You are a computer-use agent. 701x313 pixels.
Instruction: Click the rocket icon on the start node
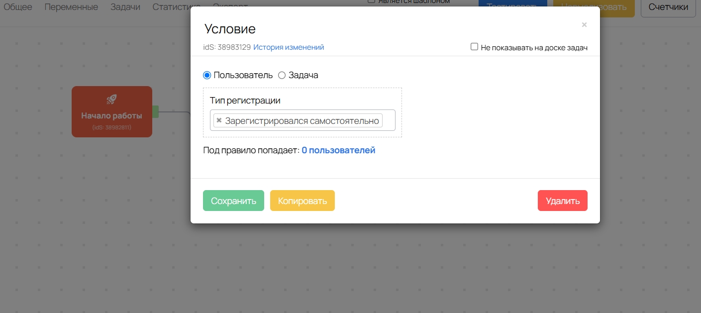(x=112, y=100)
